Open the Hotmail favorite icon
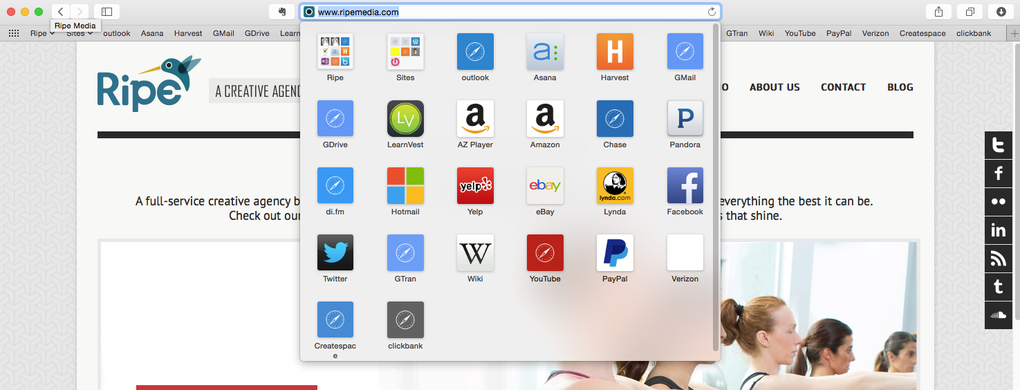 pos(405,185)
